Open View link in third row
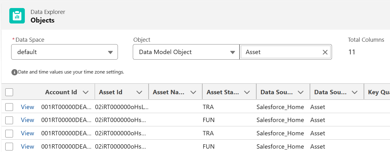 coord(27,133)
